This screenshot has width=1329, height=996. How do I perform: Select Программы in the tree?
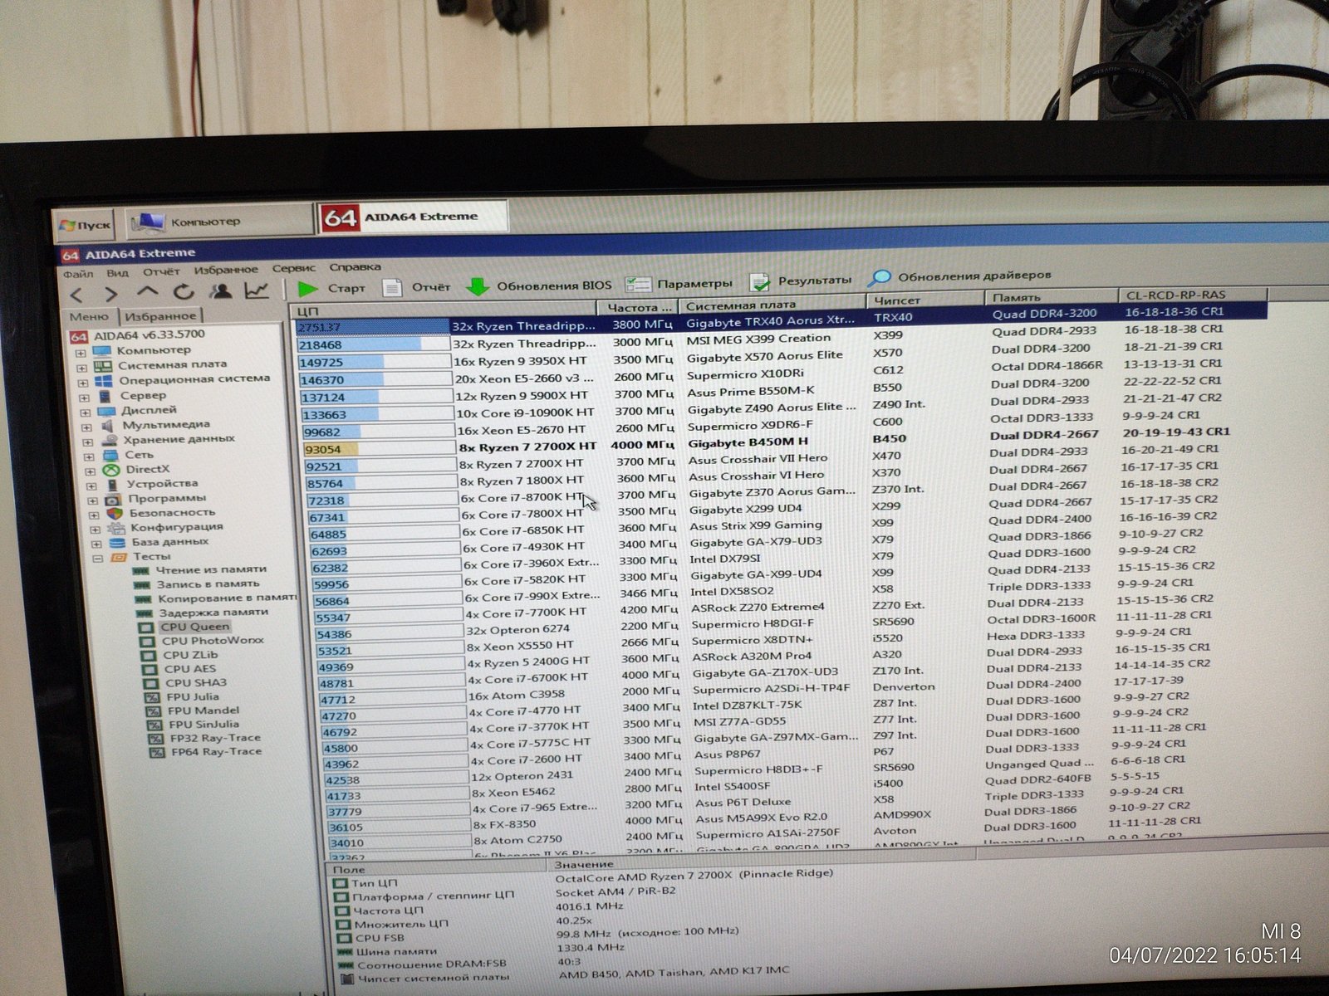[x=156, y=498]
